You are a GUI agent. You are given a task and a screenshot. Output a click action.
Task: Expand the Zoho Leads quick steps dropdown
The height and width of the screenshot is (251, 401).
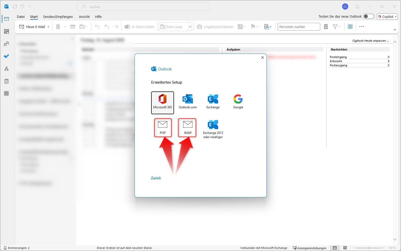point(190,27)
